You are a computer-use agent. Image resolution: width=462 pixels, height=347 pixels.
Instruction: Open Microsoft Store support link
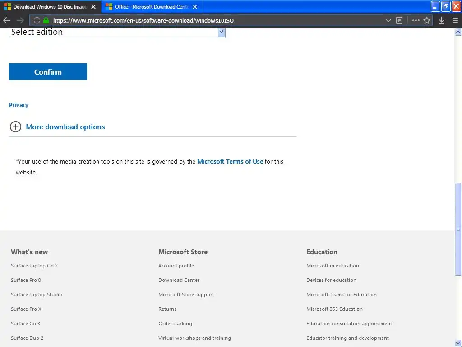pos(186,295)
